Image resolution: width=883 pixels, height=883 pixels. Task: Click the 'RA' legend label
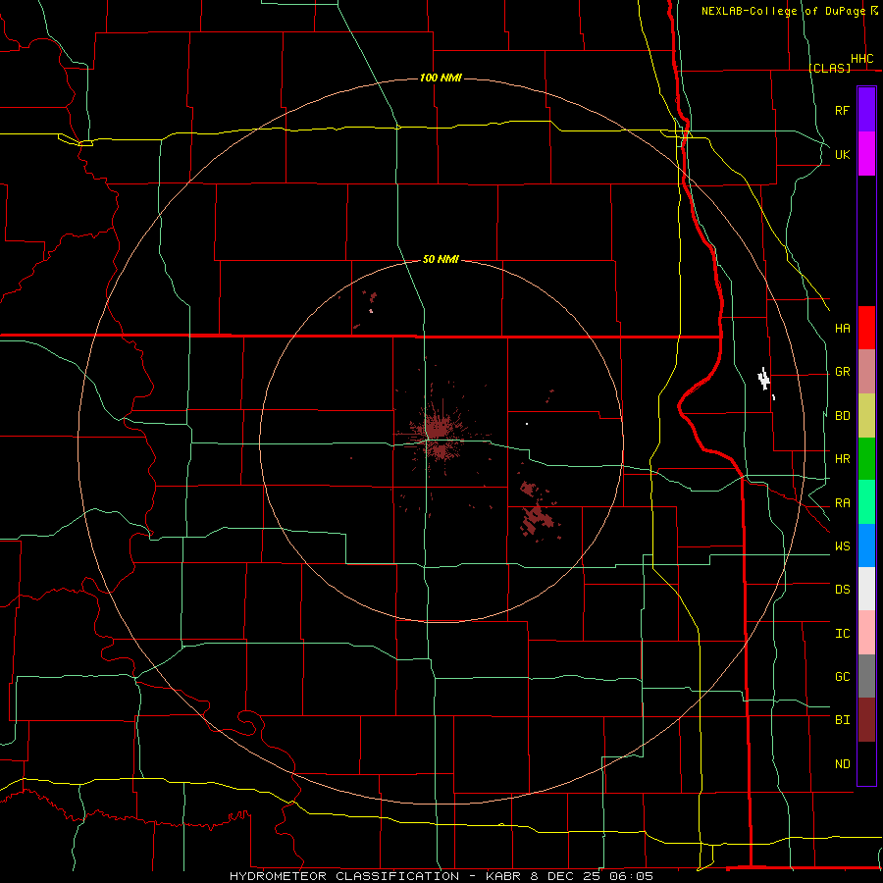(x=843, y=503)
